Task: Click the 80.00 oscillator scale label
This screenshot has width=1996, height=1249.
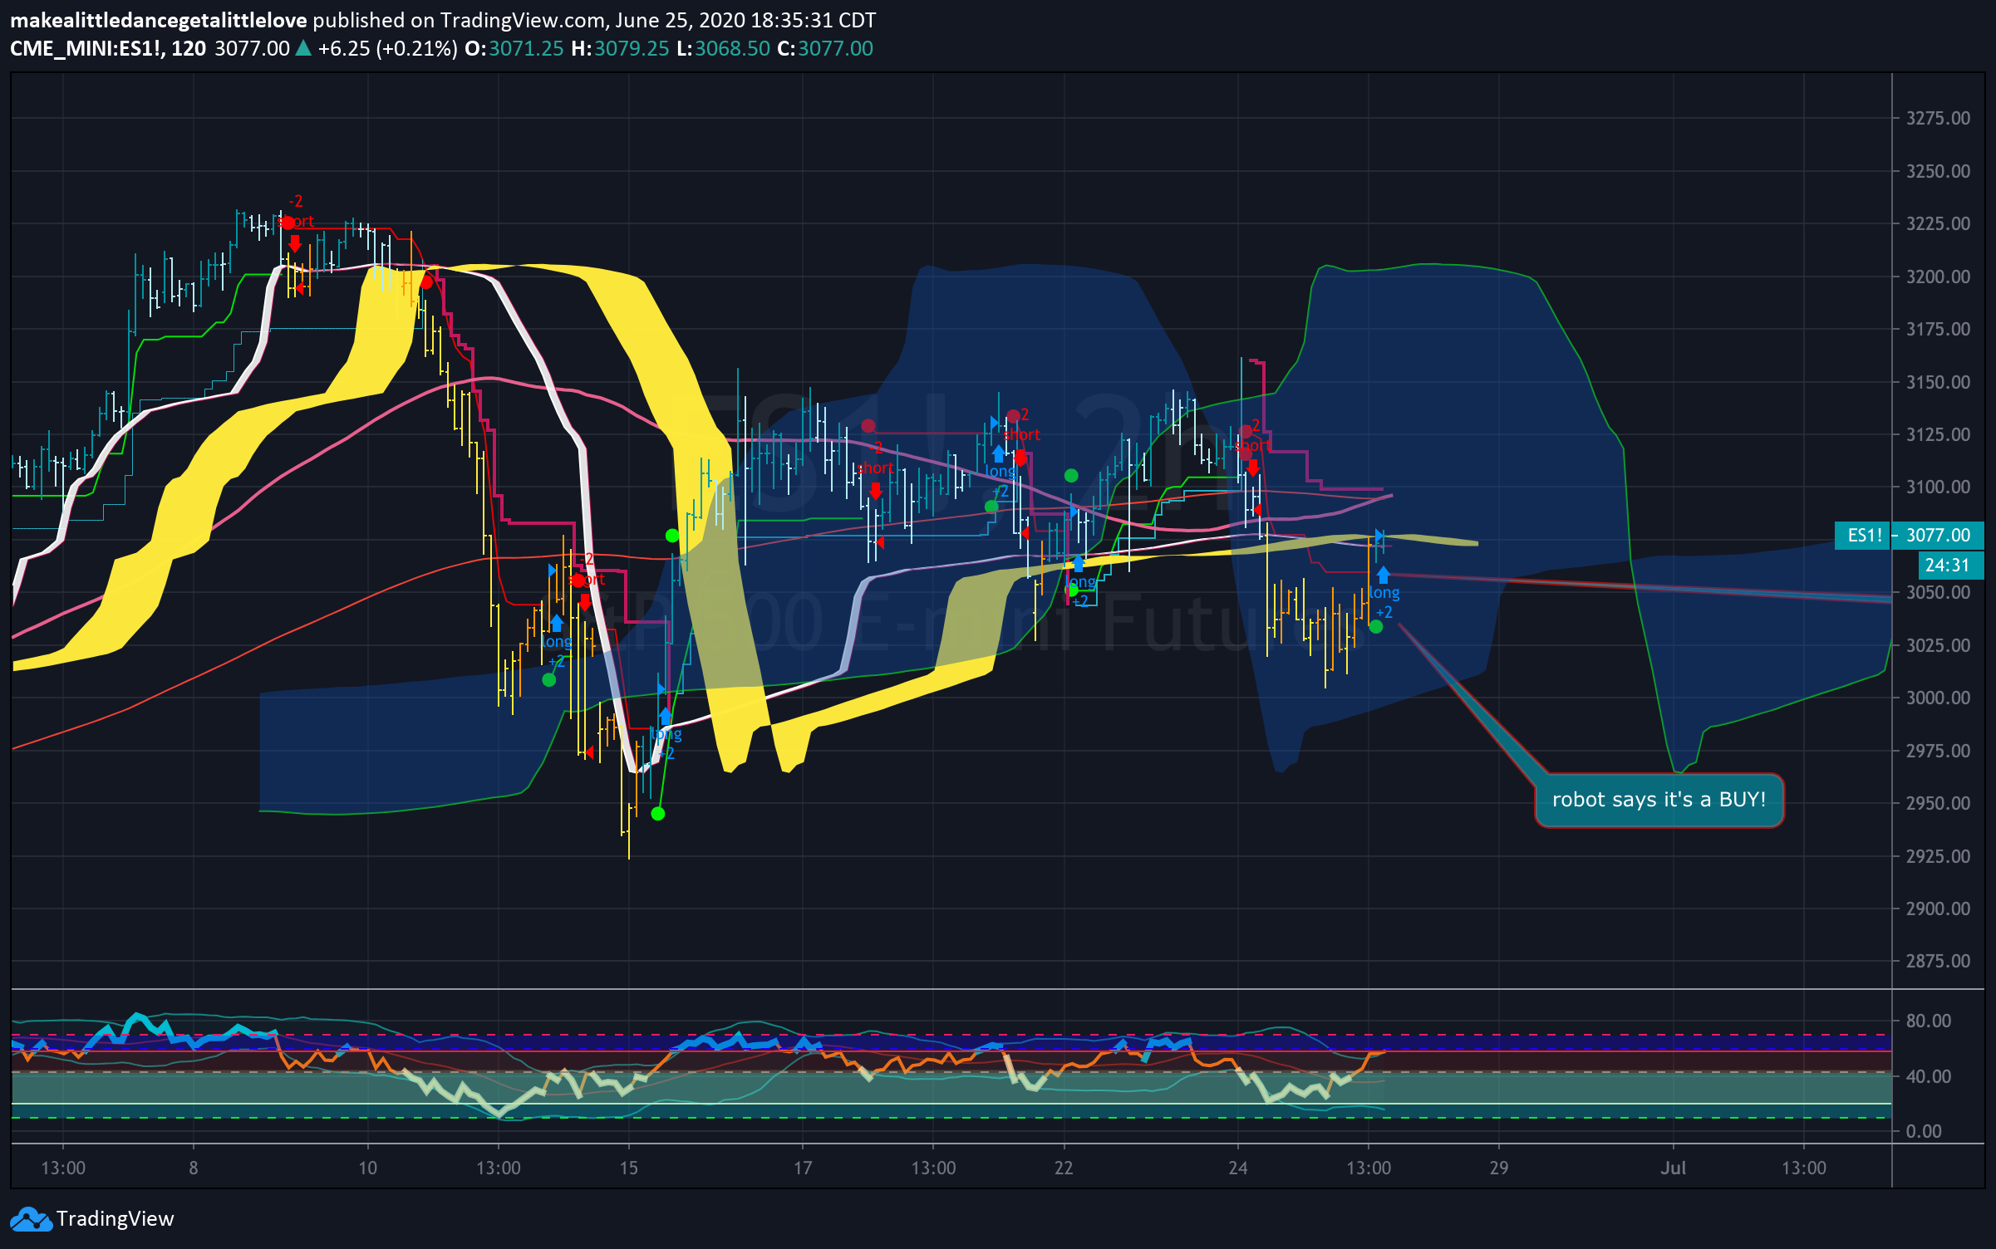Action: 1928,1021
